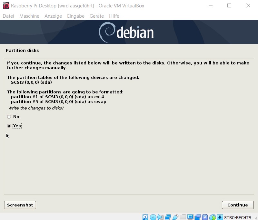Click the mouse integration status icon
The width and height of the screenshot is (258, 220).
(213, 217)
